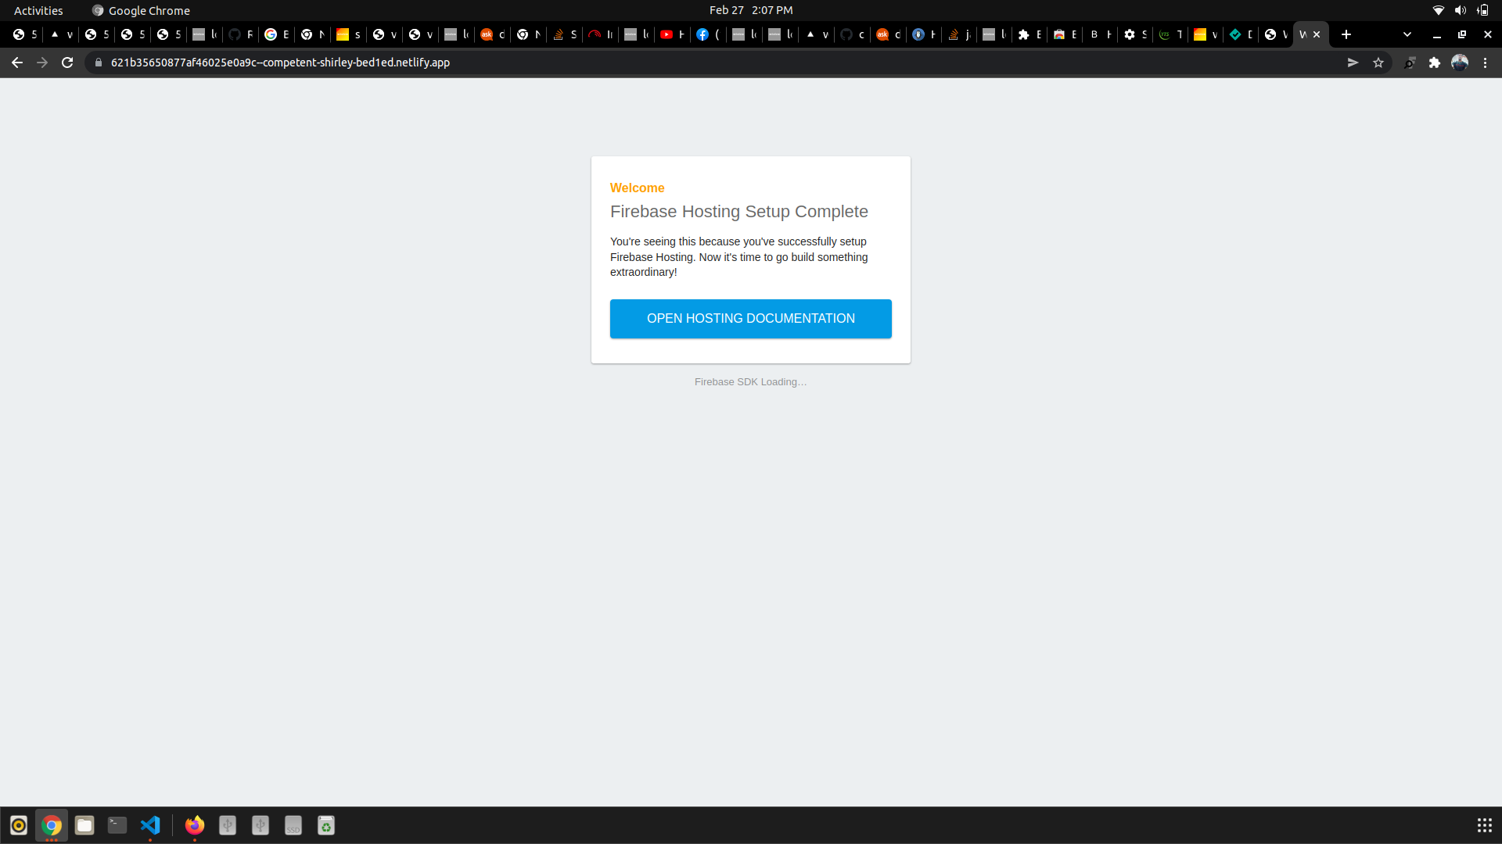Open a new tab with the plus button
This screenshot has height=844, width=1502.
[x=1346, y=34]
